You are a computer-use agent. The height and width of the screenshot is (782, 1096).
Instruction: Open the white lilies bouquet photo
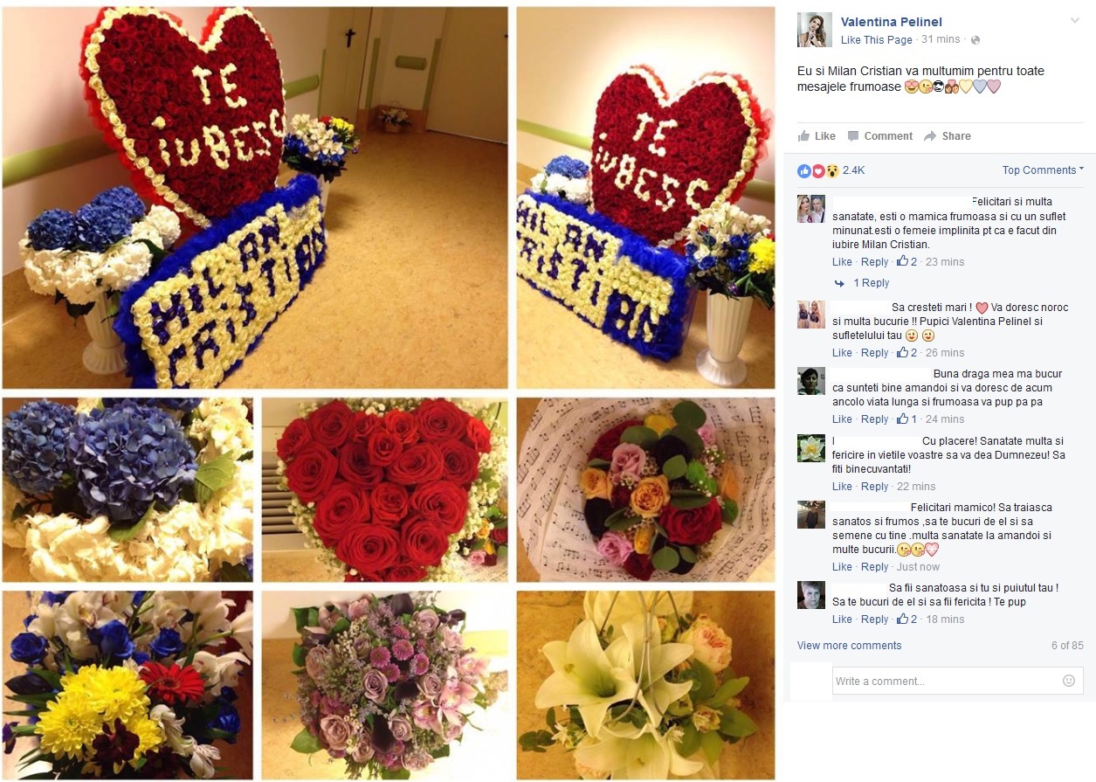645,685
